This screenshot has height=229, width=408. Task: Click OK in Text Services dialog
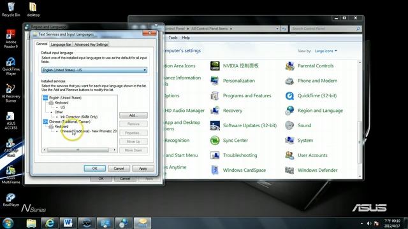point(95,169)
